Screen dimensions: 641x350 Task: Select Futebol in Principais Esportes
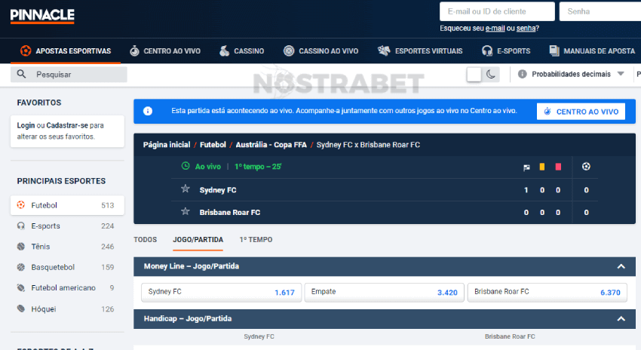click(67, 205)
